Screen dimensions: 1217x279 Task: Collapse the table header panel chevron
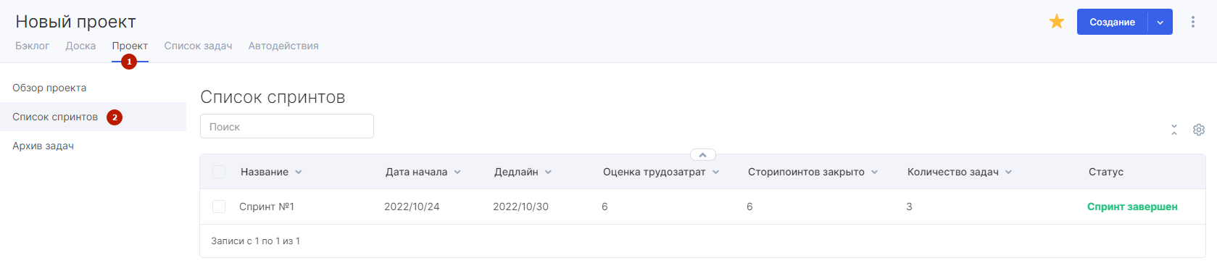[702, 154]
